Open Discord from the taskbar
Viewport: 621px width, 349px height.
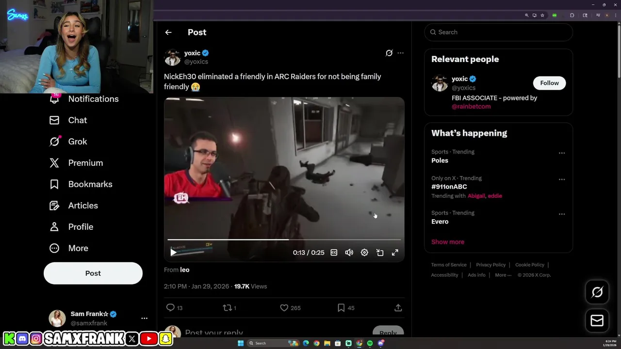pos(381,343)
